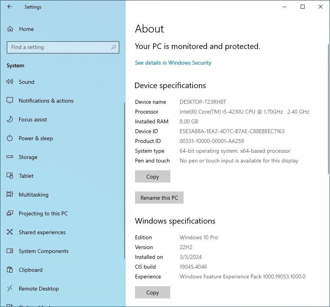This screenshot has height=307, width=330.
Task: Click the magnifier icon in search box
Action: pyautogui.click(x=114, y=47)
